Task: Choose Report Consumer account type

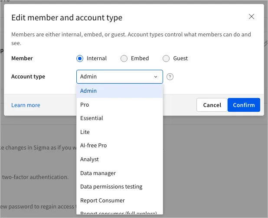Action: 120,201
